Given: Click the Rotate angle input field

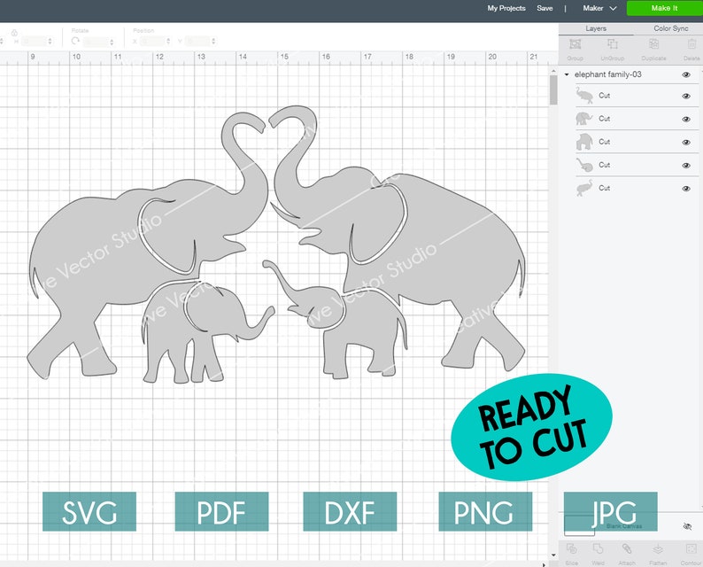Looking at the screenshot, I should pos(96,42).
